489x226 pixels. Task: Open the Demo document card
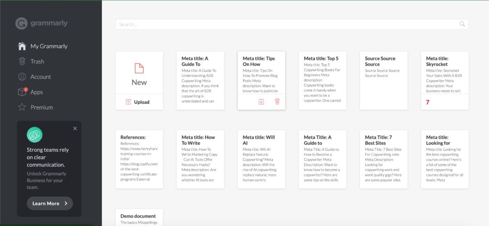(x=139, y=217)
